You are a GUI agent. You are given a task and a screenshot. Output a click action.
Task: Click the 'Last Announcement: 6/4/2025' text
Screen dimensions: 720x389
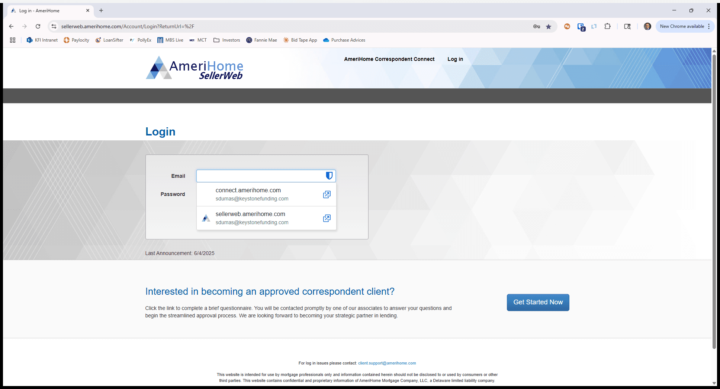pos(180,253)
